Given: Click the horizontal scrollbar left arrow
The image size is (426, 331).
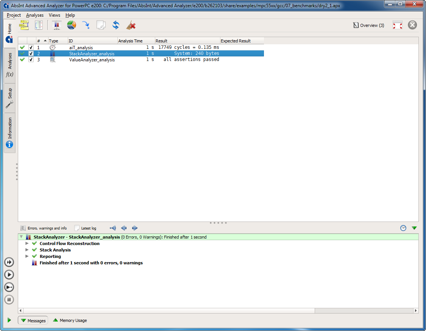Looking at the screenshot, I should tap(21, 311).
